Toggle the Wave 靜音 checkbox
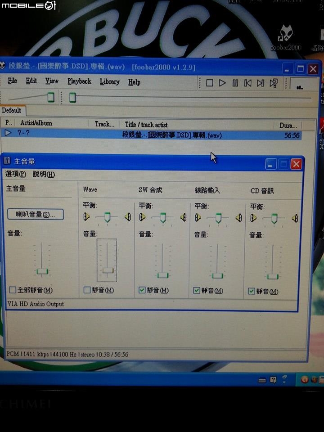This screenshot has height=432, width=324. pos(87,290)
